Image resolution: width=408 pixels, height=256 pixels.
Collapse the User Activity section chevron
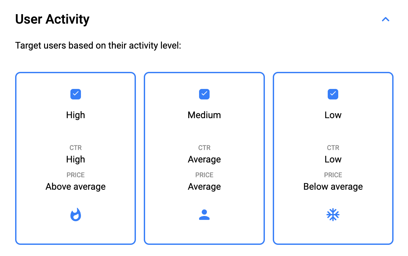click(x=385, y=19)
